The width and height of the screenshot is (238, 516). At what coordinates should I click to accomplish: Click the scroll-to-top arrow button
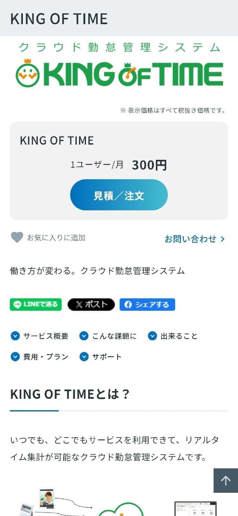(x=226, y=480)
